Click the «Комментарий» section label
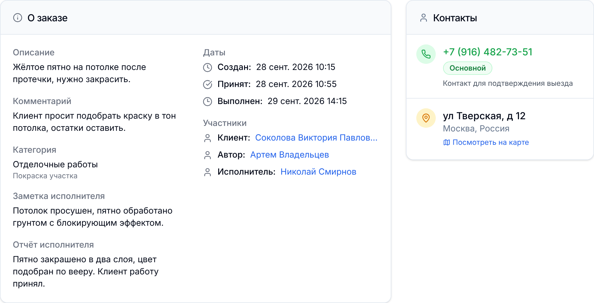Image resolution: width=594 pixels, height=303 pixels. [x=42, y=101]
